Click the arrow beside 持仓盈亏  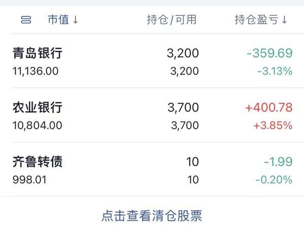tap(284, 20)
